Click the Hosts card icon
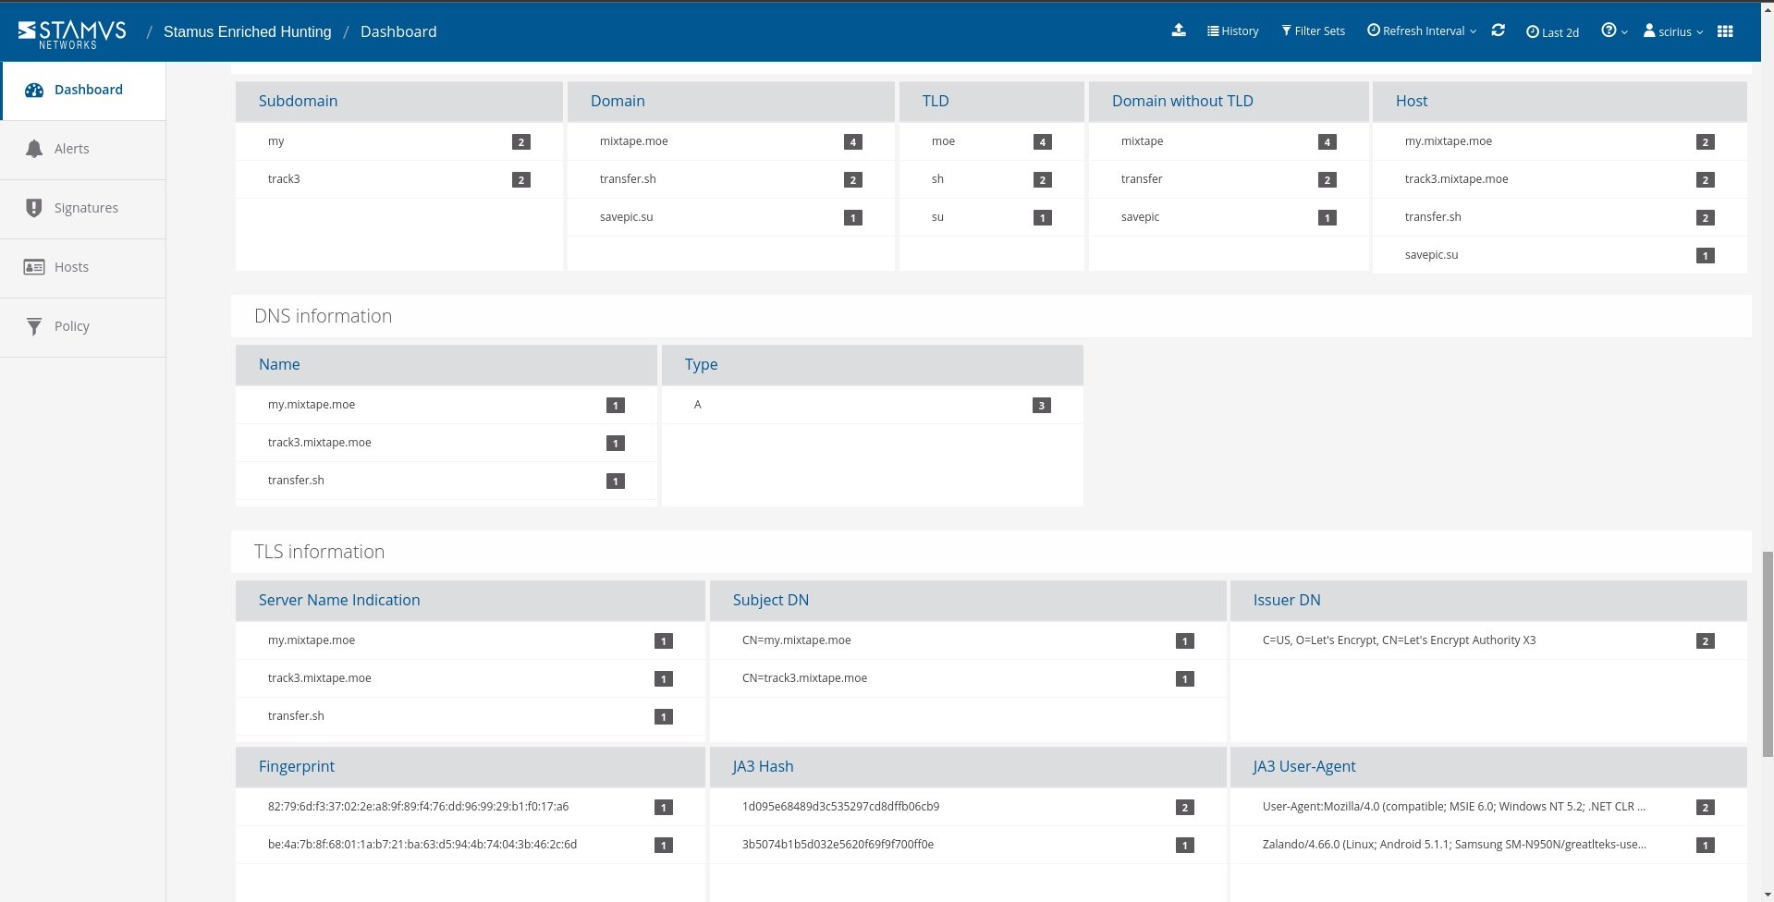Image resolution: width=1774 pixels, height=902 pixels. pyautogui.click(x=34, y=267)
